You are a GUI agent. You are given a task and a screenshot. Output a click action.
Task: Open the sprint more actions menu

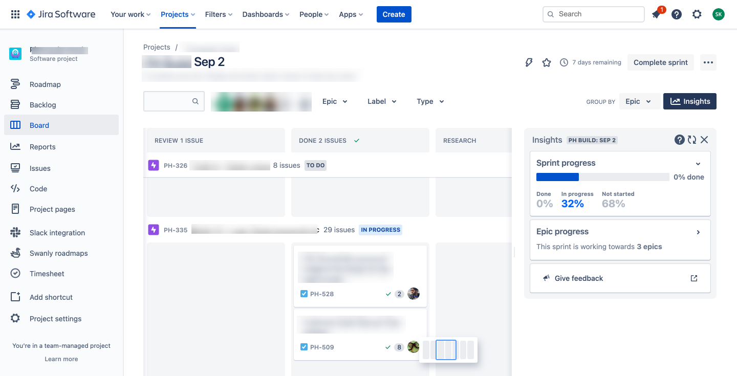[x=708, y=62]
